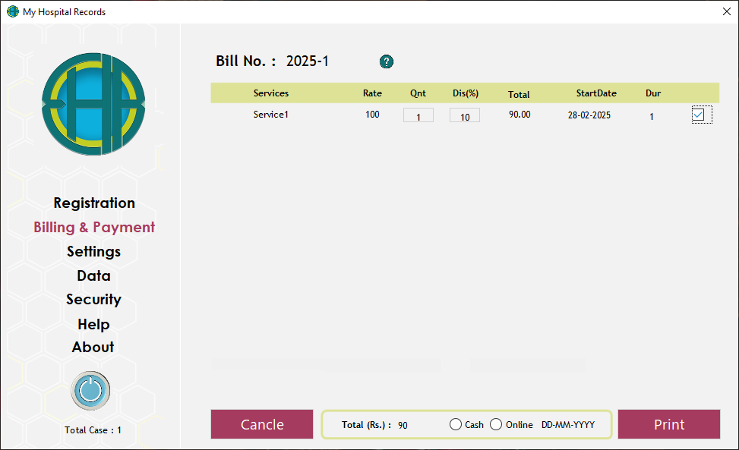Open the Security section
The height and width of the screenshot is (450, 739).
(x=93, y=300)
